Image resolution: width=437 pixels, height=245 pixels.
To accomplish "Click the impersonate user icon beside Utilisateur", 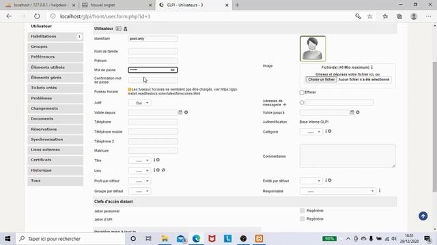I will (126, 29).
